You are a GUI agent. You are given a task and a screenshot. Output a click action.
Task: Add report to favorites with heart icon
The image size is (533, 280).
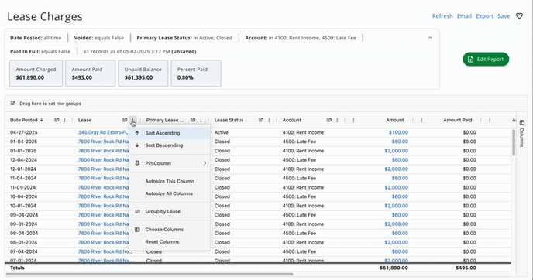click(519, 16)
